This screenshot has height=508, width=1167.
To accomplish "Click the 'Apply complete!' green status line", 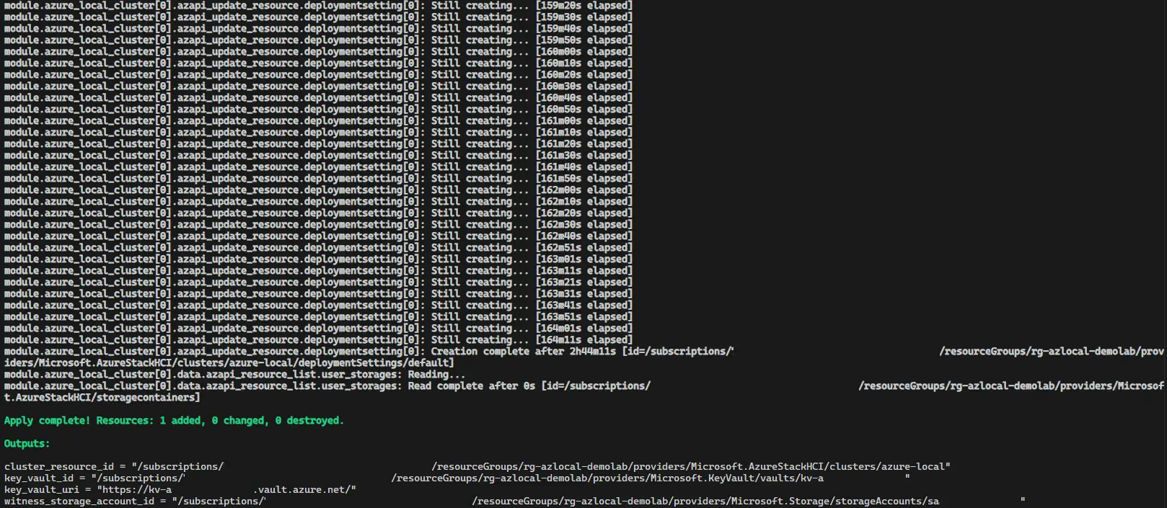I will tap(174, 420).
